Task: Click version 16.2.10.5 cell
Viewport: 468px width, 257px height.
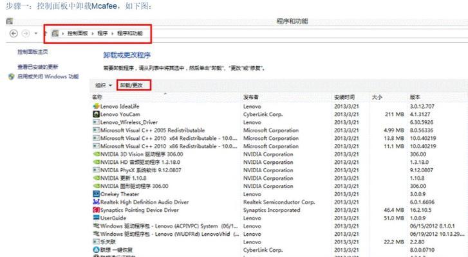Action: click(420, 210)
